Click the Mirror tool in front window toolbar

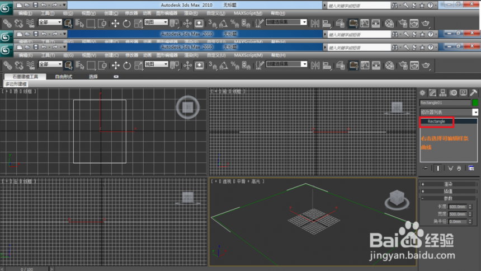tap(315, 66)
